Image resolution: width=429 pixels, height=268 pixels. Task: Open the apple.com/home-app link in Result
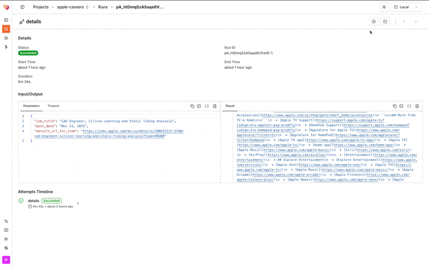365,145
